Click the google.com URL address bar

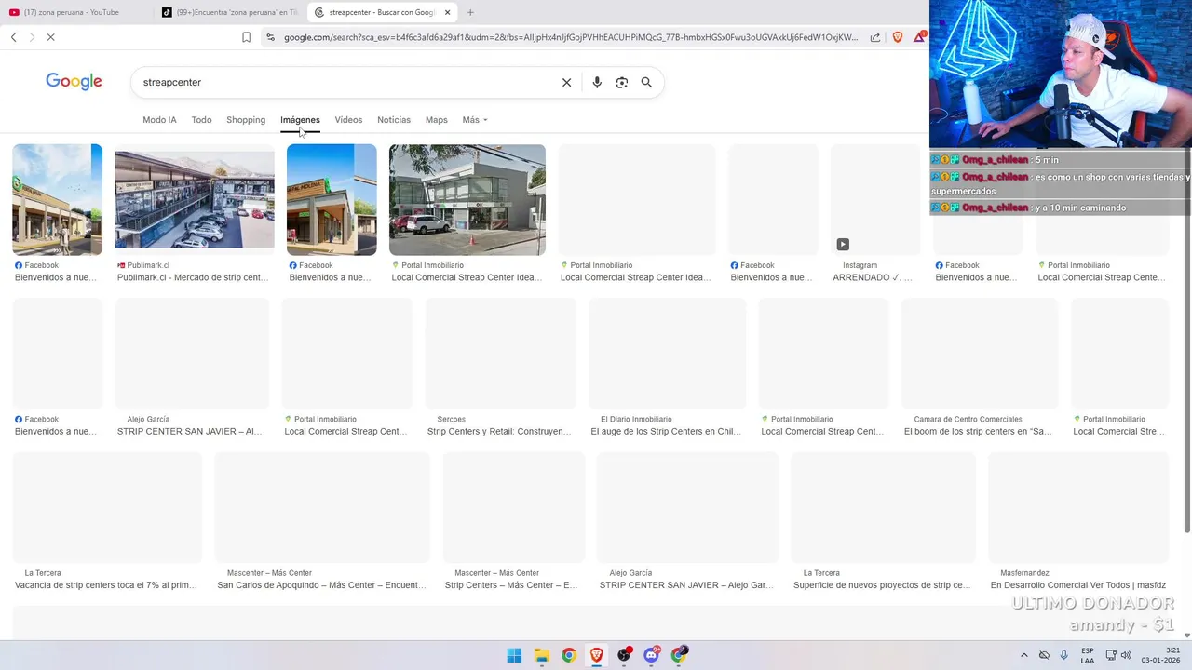tap(571, 37)
